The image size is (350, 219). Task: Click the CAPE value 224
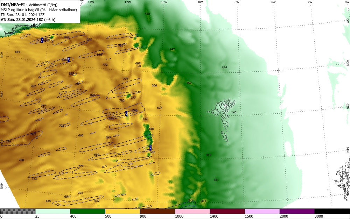(x=224, y=67)
